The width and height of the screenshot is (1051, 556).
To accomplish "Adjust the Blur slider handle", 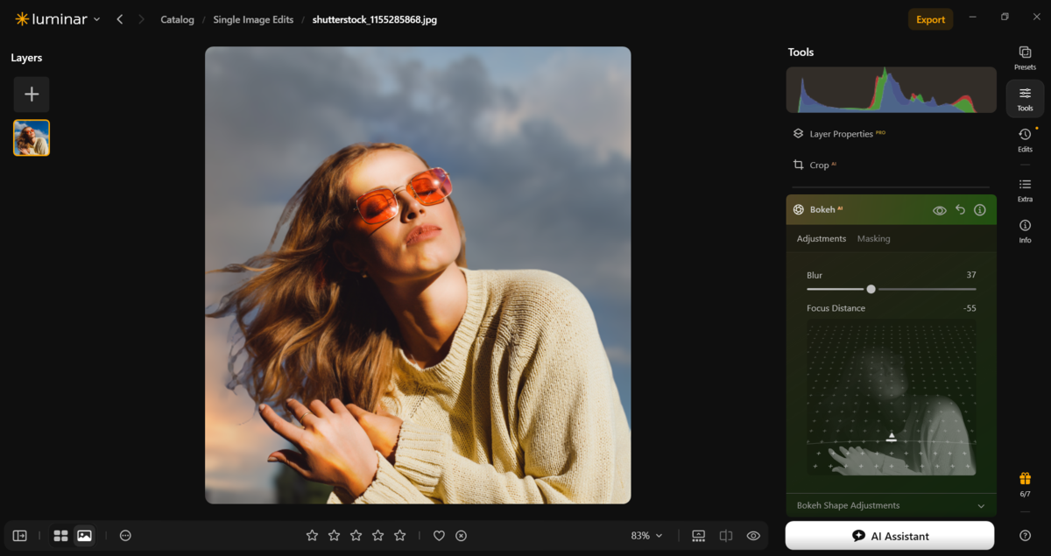I will point(871,289).
